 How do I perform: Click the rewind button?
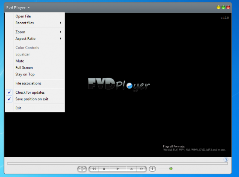tap(94, 169)
